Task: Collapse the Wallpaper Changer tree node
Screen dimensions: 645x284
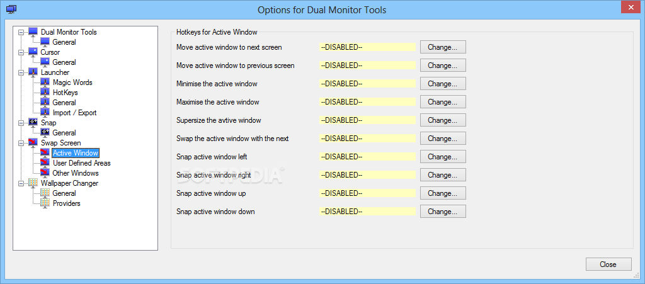Action: [21, 183]
